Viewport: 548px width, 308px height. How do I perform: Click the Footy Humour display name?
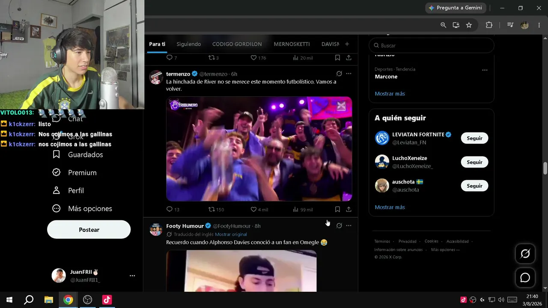pyautogui.click(x=185, y=226)
